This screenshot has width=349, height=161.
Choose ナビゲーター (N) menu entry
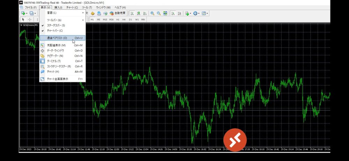[62, 56]
